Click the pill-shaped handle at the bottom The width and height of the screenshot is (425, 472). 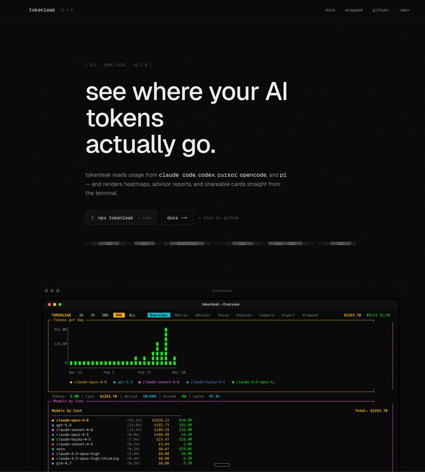[x=222, y=465]
